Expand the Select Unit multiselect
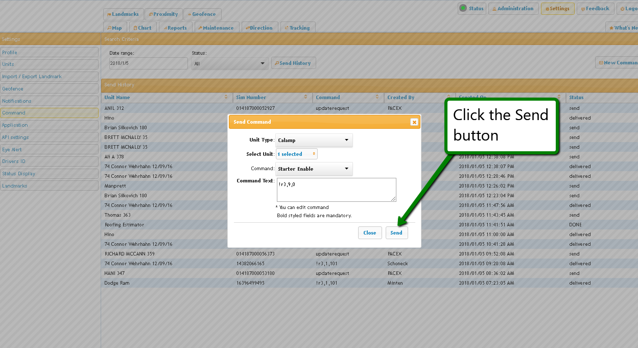 point(296,154)
